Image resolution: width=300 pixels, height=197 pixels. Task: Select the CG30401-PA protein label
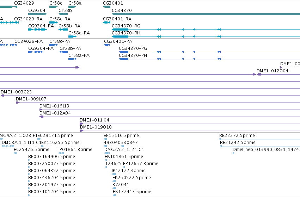pyautogui.click(x=118, y=41)
